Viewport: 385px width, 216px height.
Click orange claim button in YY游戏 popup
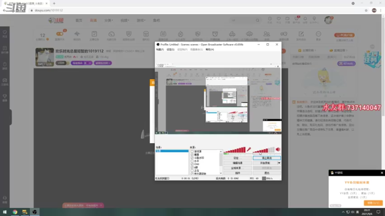point(373,203)
